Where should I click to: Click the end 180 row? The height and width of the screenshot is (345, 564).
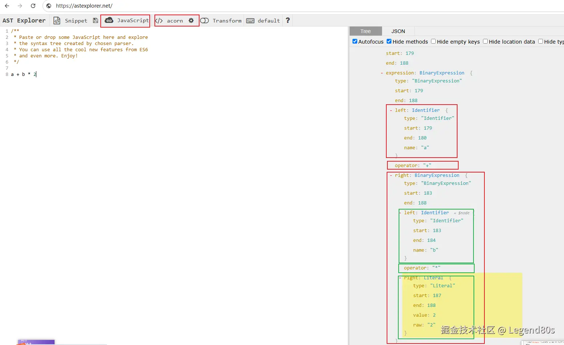(415, 138)
